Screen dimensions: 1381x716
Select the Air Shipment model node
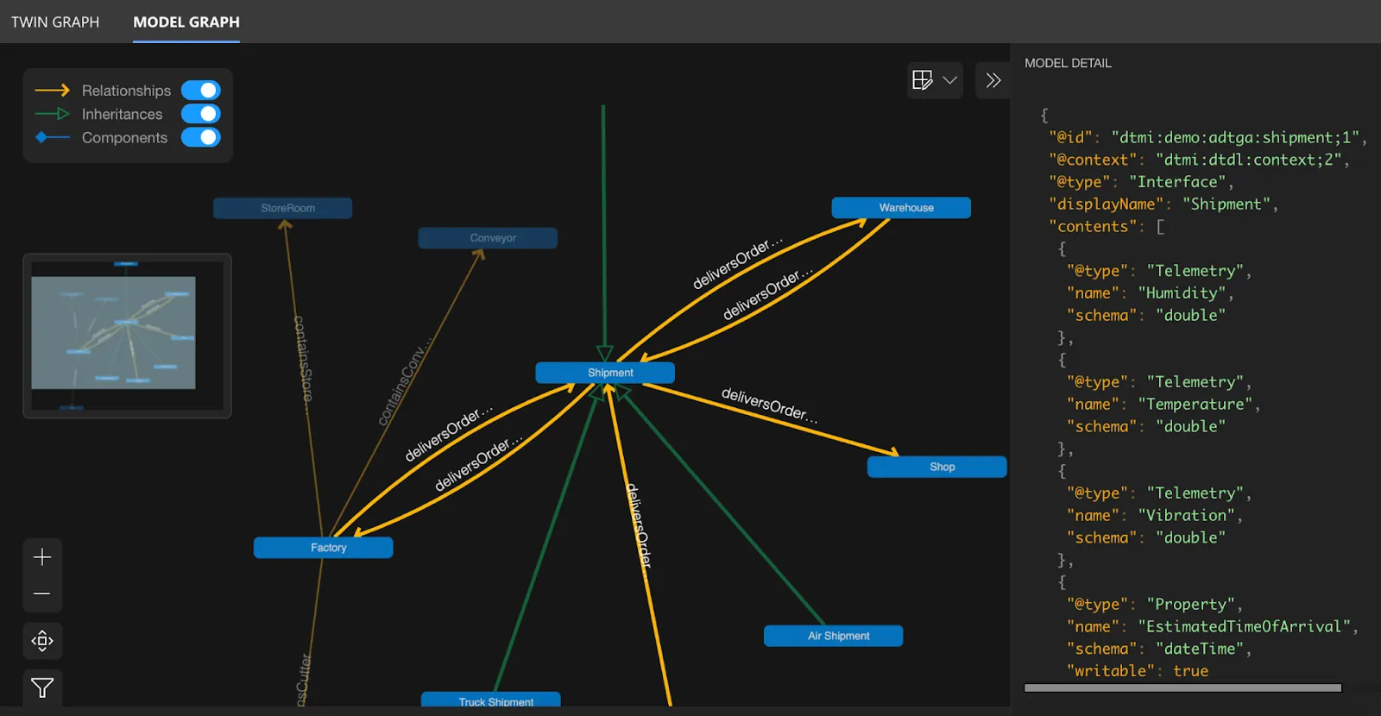point(834,636)
